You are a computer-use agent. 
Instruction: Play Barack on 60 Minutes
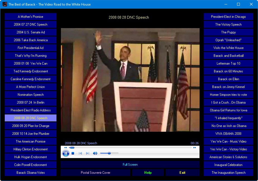coord(228,71)
